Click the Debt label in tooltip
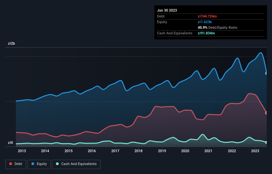The width and height of the screenshot is (272, 174). (x=161, y=16)
